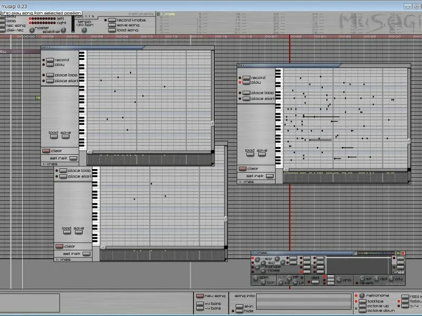The width and height of the screenshot is (422, 316).
Task: Click the 00:10 mark on the timeline ruler
Action: coord(147,36)
